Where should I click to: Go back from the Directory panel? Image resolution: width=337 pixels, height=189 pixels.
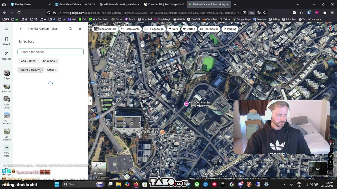[21, 29]
